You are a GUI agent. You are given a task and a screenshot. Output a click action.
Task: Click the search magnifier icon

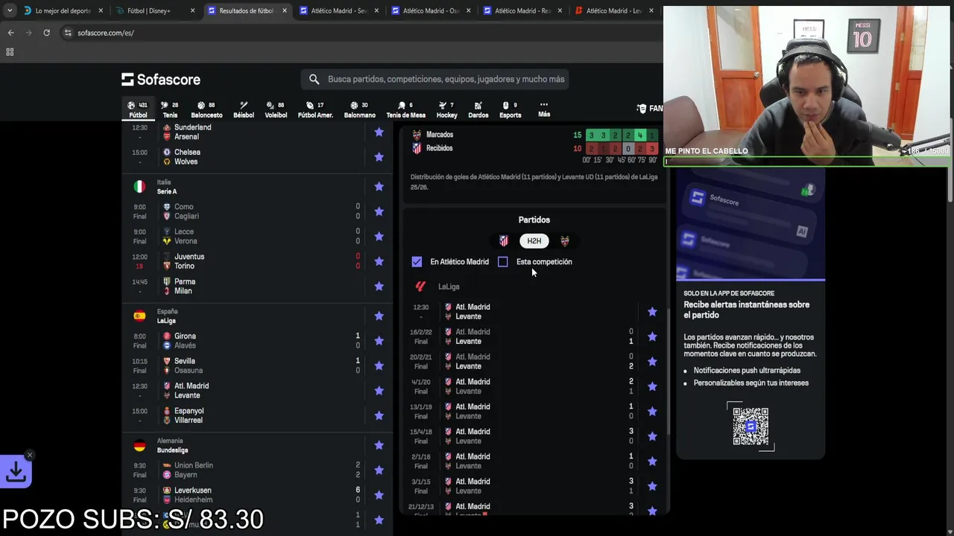[x=314, y=79]
